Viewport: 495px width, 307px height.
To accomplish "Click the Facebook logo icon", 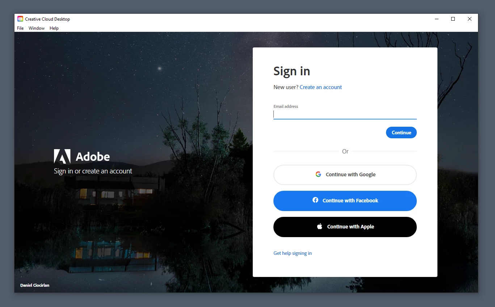I will tap(315, 200).
